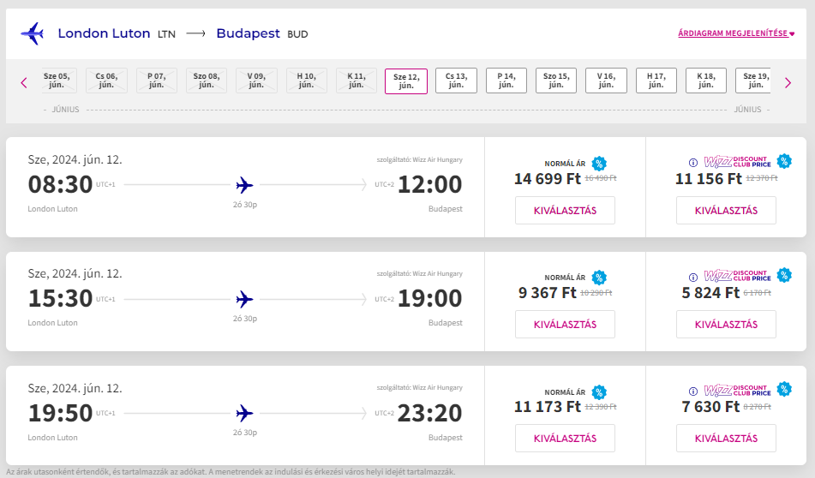Select date Szo 15, jún.
Screen dimensions: 815x478
556,81
